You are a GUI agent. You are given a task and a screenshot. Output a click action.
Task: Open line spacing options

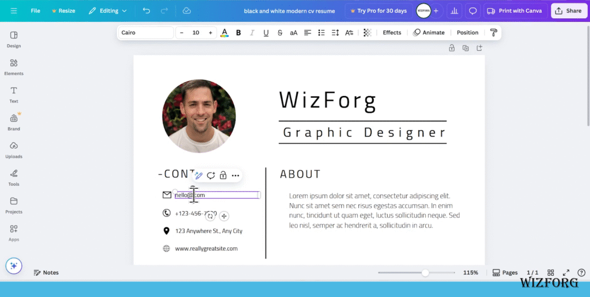335,33
